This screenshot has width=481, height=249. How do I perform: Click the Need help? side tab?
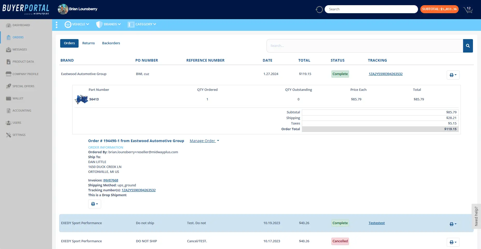click(476, 216)
